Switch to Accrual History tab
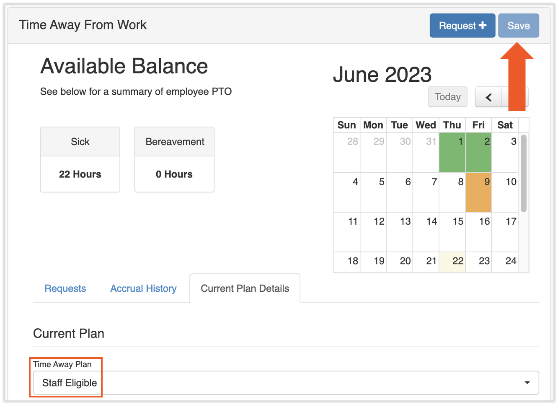 [143, 288]
